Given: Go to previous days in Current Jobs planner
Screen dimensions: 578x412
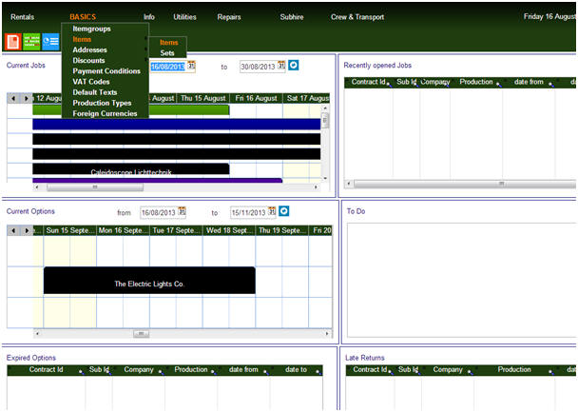Looking at the screenshot, I should (x=13, y=99).
